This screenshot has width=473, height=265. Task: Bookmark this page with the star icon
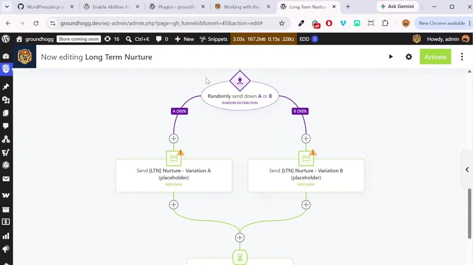pyautogui.click(x=282, y=23)
